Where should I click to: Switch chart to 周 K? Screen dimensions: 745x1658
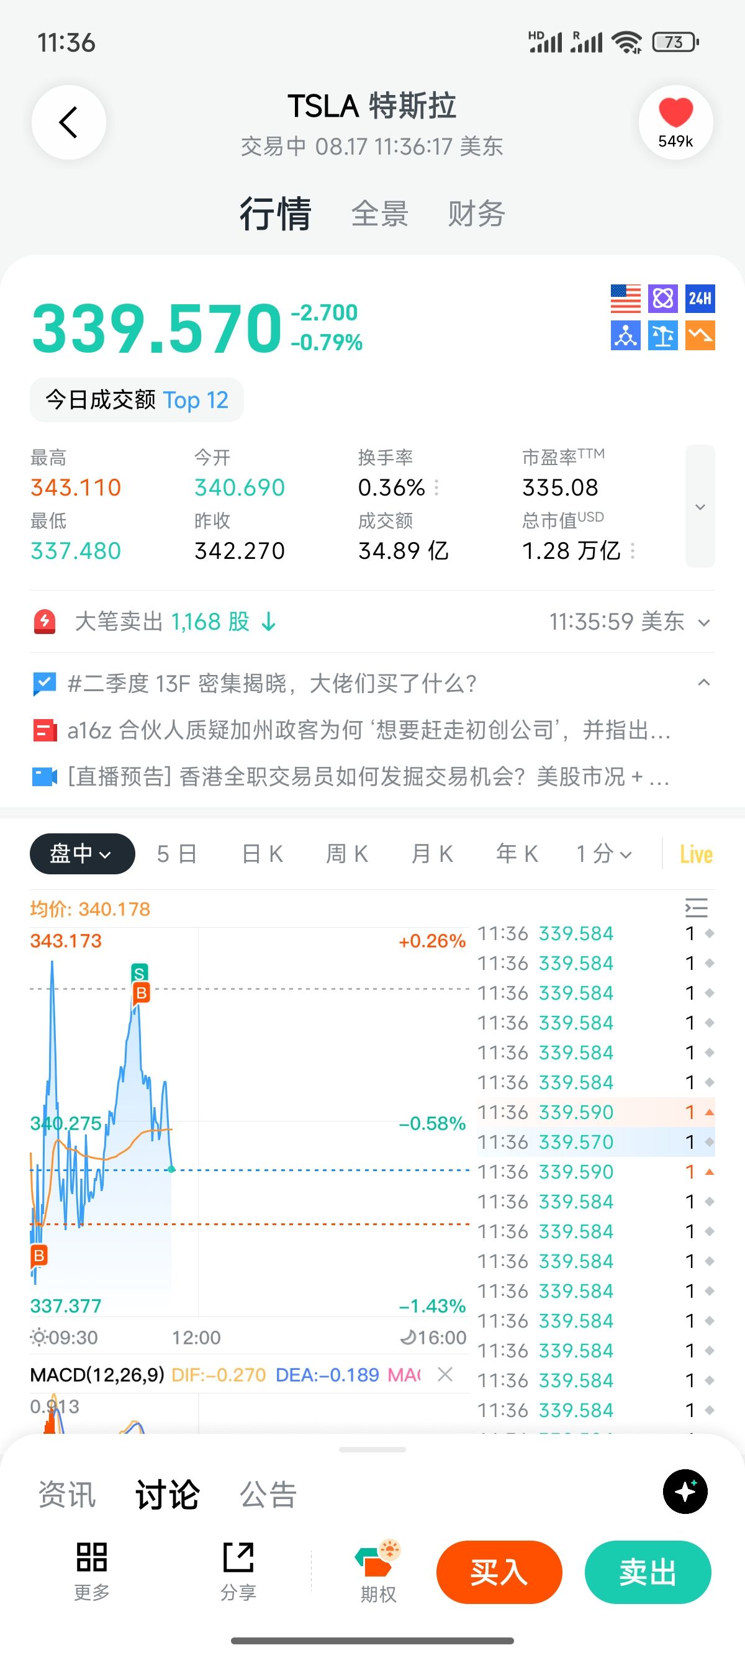(347, 854)
